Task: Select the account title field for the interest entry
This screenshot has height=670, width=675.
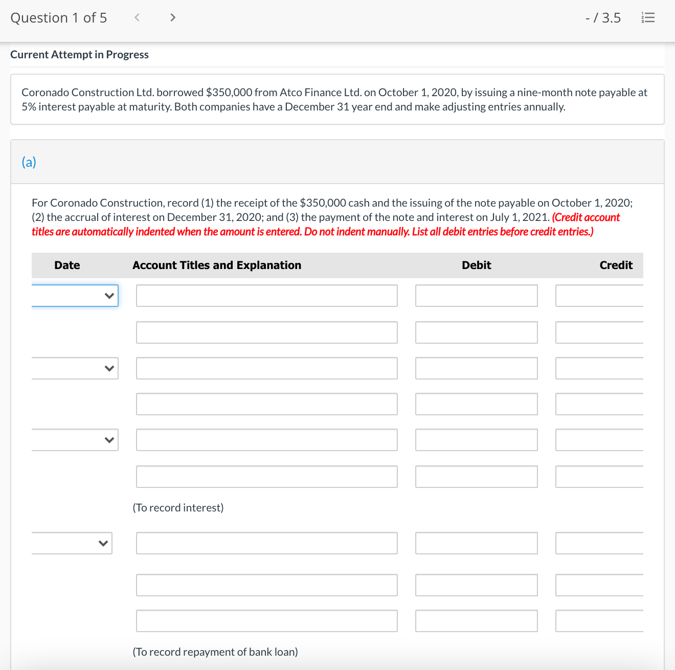Action: [266, 439]
